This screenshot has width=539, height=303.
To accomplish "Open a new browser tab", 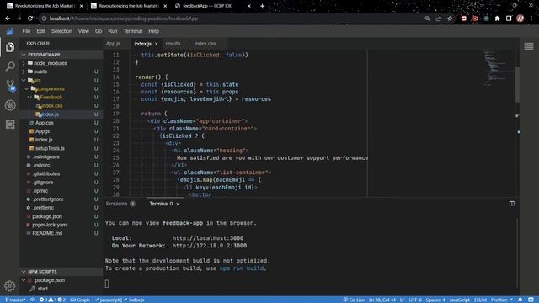I will (262, 6).
